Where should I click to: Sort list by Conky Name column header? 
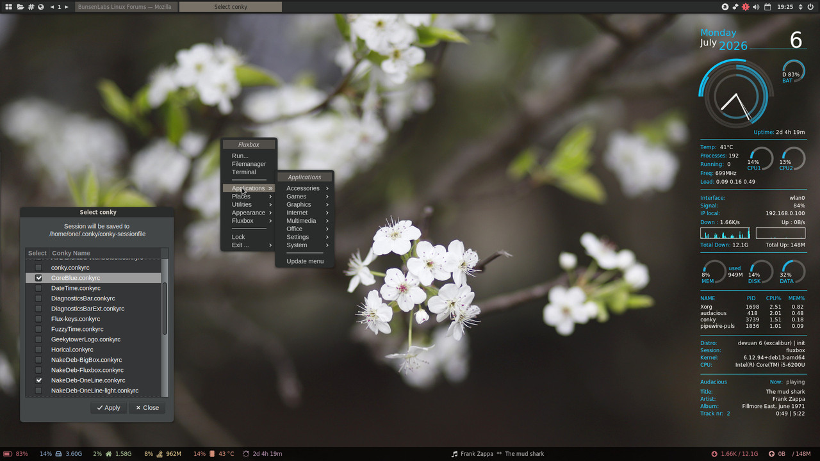coord(105,253)
